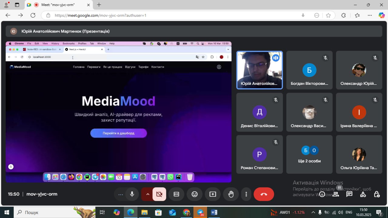Screen dimensions: 388x218
Task: Leave the call with red hang-up button
Action: 264,194
